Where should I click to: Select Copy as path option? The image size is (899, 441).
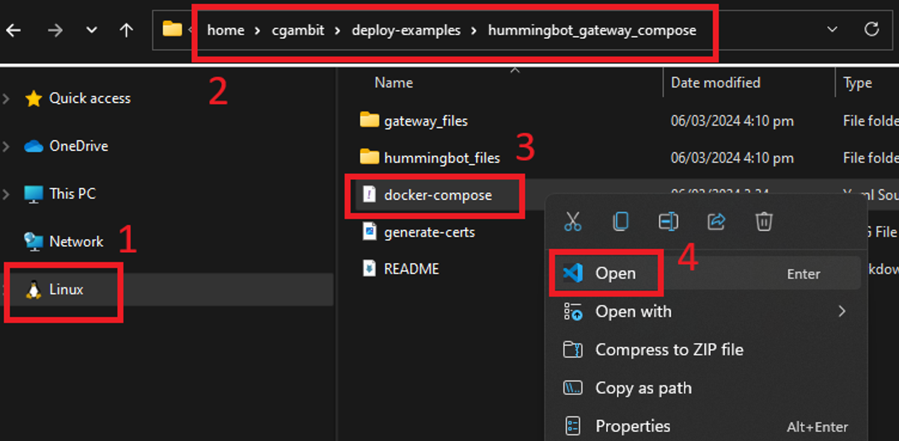point(643,388)
